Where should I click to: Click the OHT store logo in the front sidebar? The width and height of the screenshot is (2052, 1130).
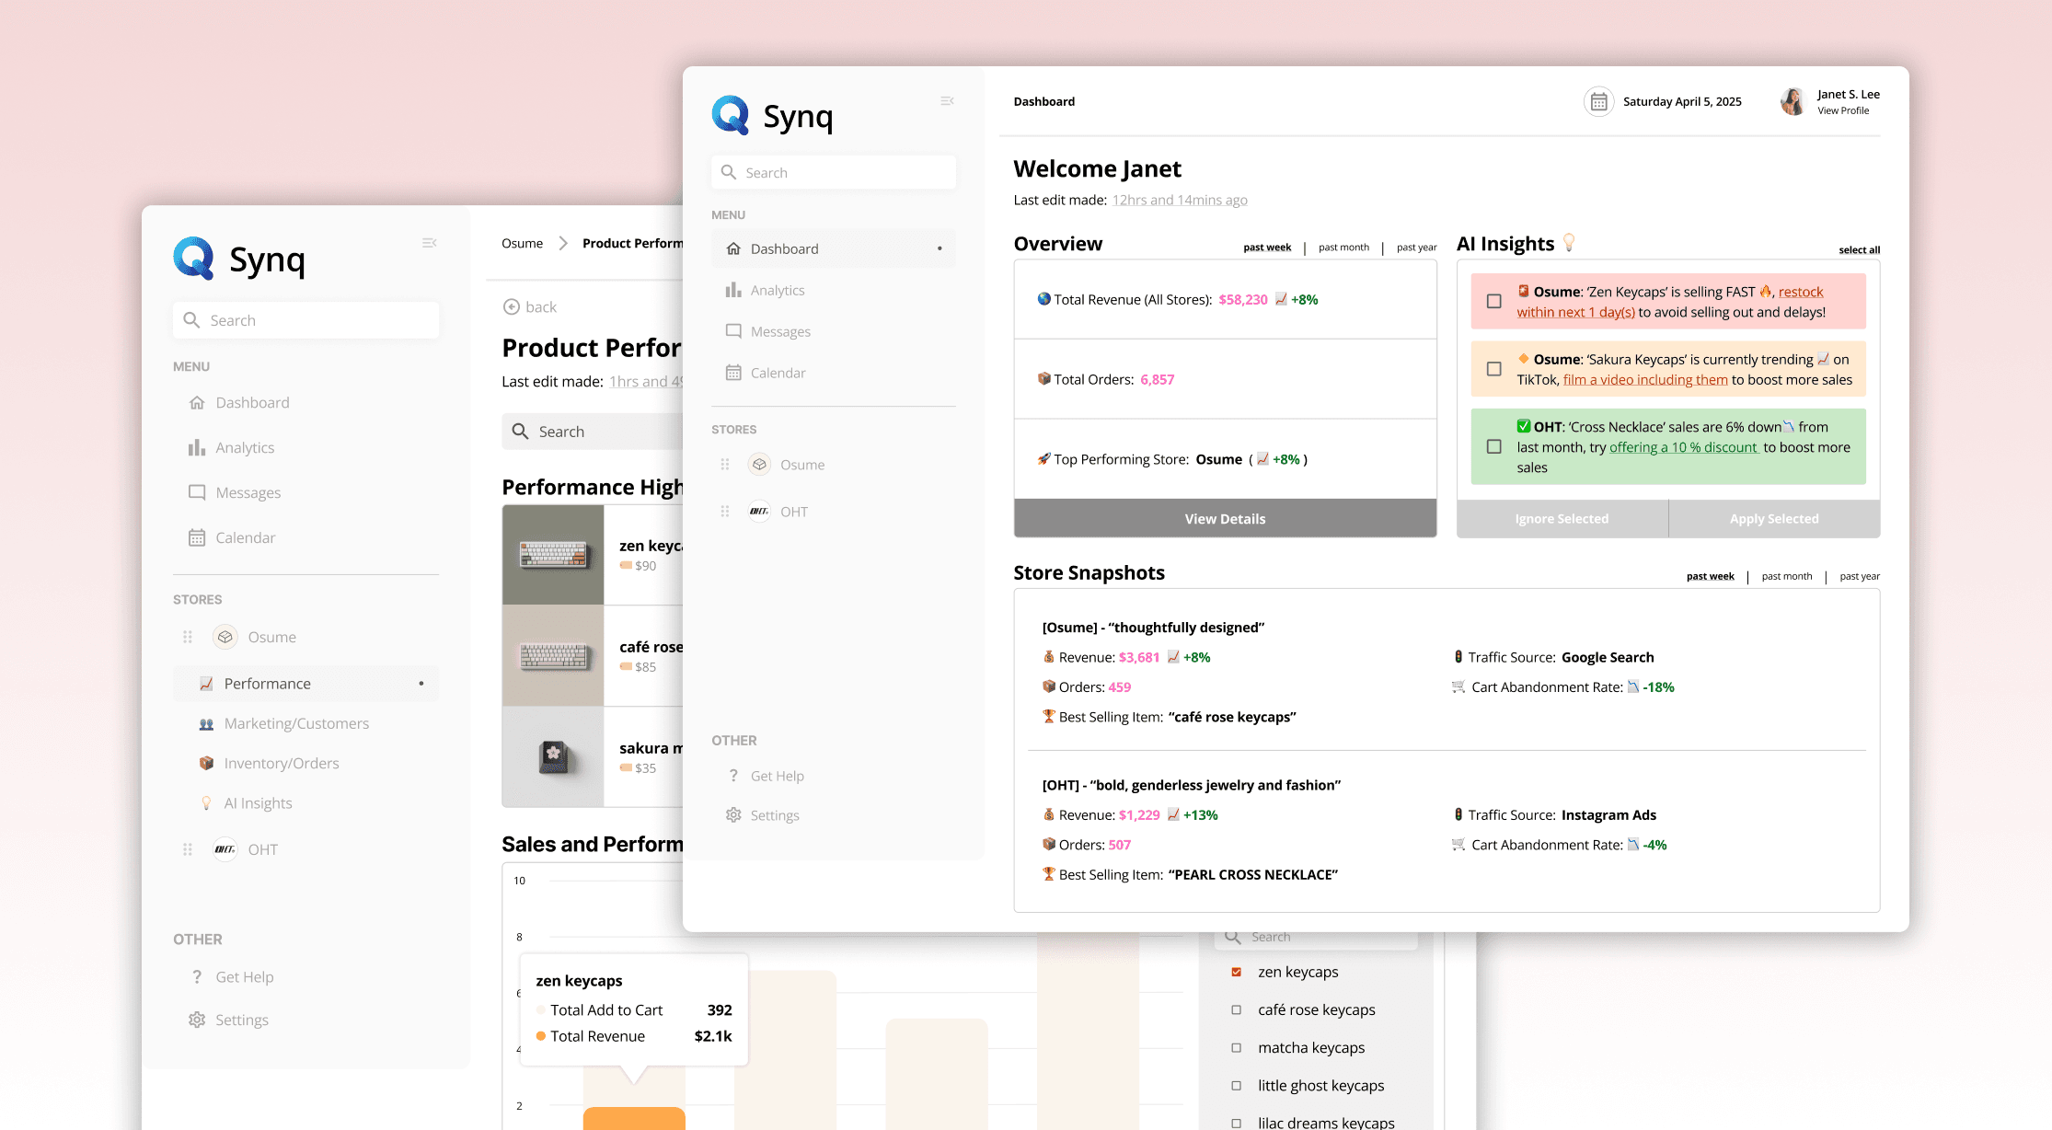pyautogui.click(x=759, y=512)
